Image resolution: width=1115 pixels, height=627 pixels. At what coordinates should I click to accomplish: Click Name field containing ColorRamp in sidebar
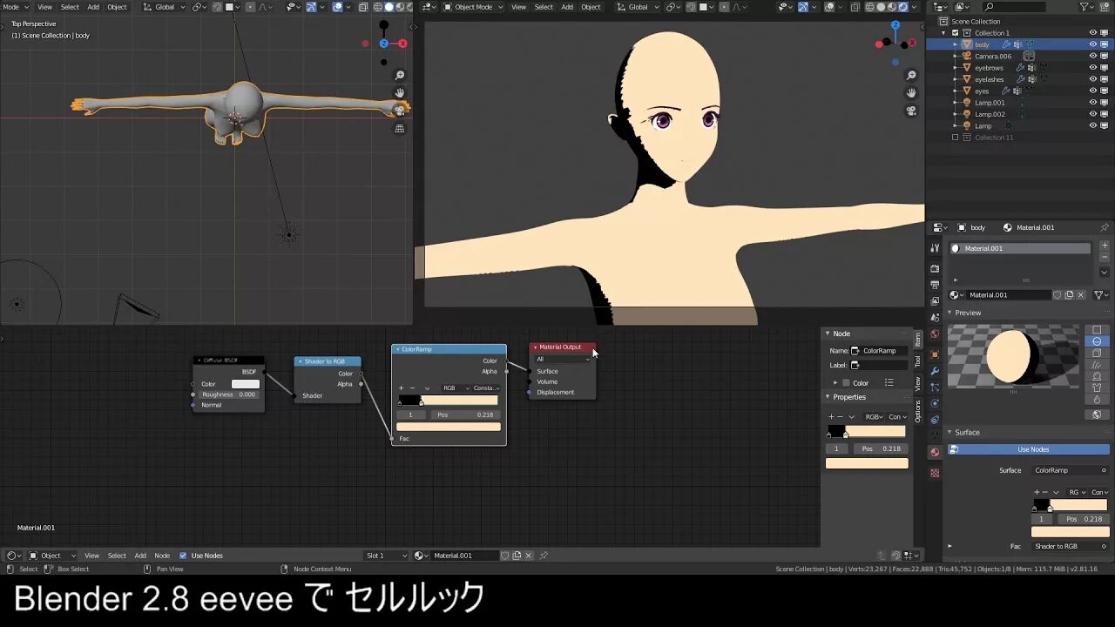tap(878, 351)
